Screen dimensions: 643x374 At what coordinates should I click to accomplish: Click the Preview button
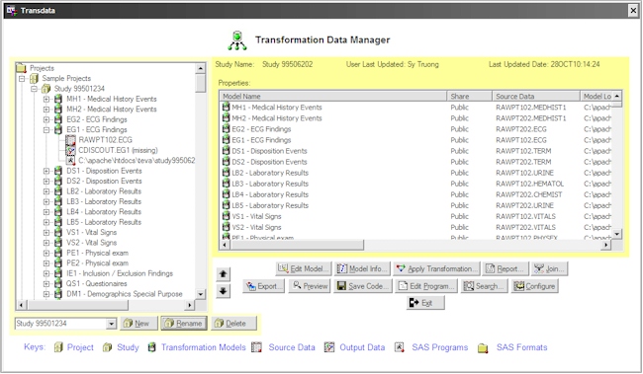[310, 286]
